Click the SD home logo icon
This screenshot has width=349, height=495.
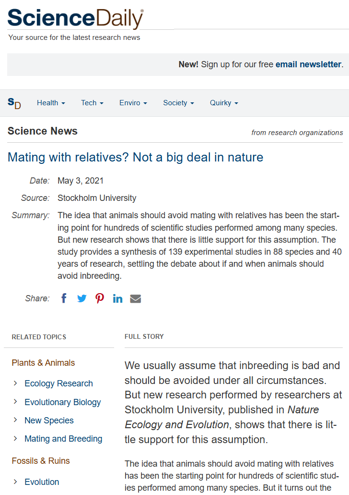point(14,103)
